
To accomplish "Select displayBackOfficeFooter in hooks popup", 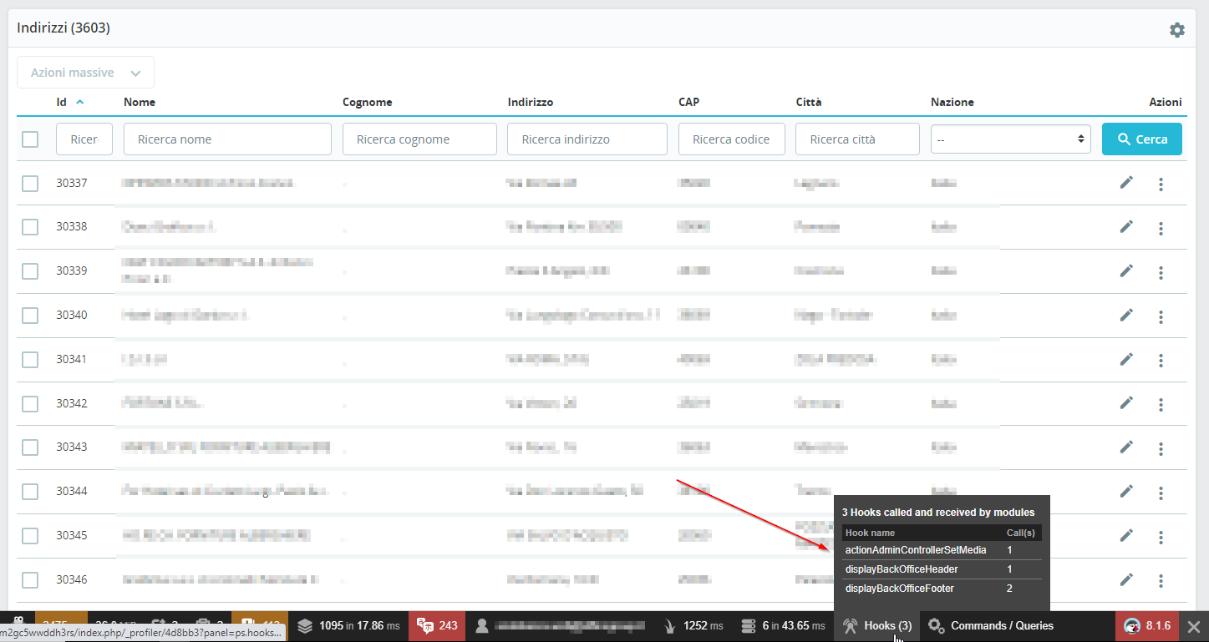I will [900, 589].
